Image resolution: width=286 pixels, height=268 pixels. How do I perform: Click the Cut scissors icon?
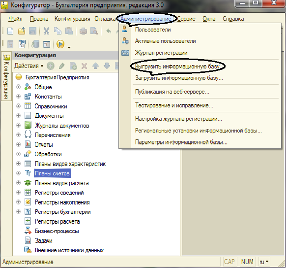coord(46,31)
